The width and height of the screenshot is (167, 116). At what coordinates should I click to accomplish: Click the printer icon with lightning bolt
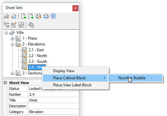(39, 16)
